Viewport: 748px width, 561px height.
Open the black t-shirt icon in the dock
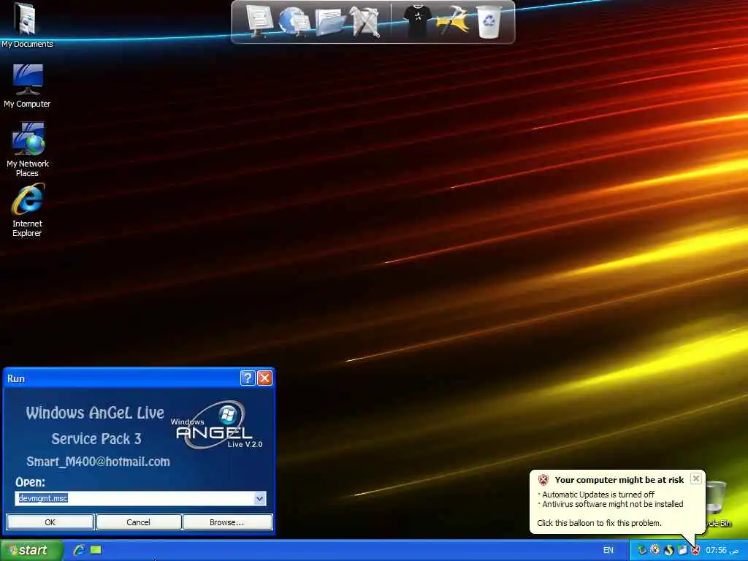pyautogui.click(x=417, y=21)
